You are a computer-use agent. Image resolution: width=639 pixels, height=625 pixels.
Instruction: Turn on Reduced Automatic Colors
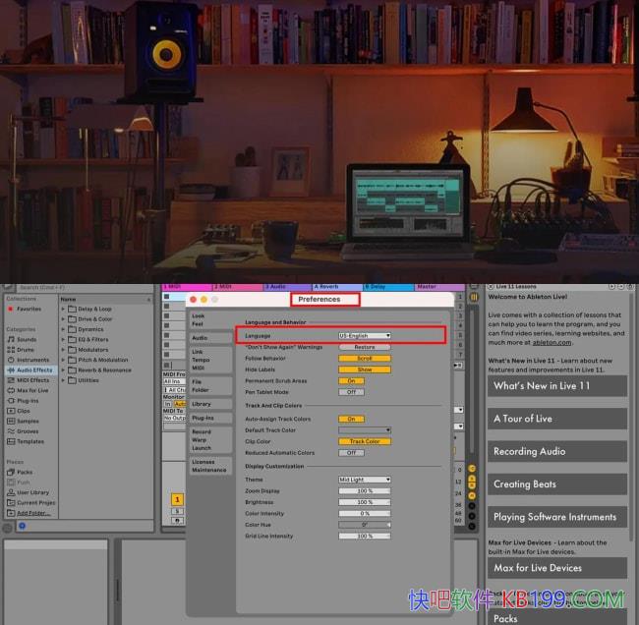click(x=351, y=453)
